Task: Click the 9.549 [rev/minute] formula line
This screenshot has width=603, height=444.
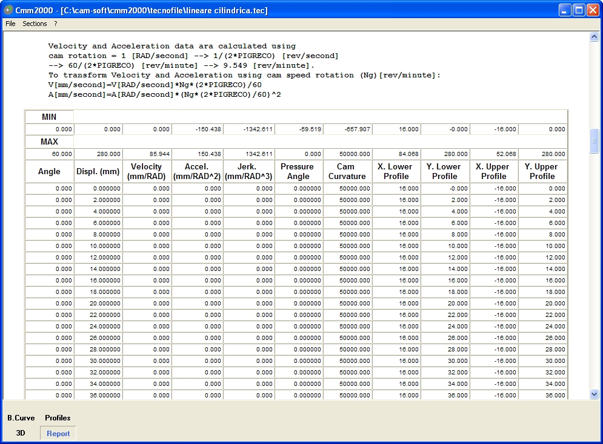Action: point(182,65)
